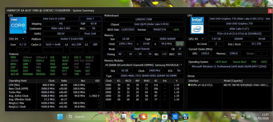Click the Secure Boot indicator
Viewport: 273px width, 122px height.
coord(239,62)
